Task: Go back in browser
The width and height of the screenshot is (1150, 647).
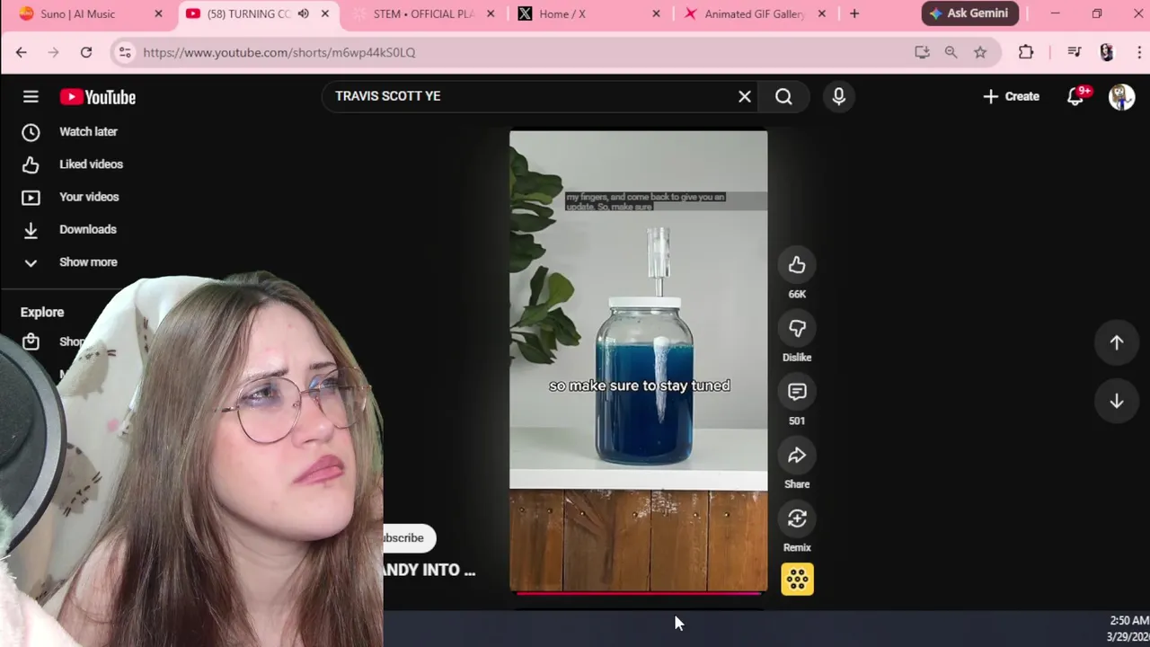Action: 22,52
